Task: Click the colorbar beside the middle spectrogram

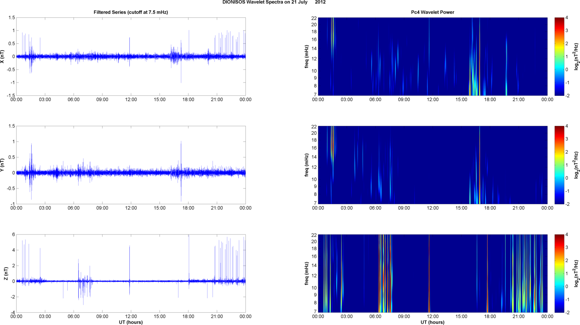Action: (559, 165)
